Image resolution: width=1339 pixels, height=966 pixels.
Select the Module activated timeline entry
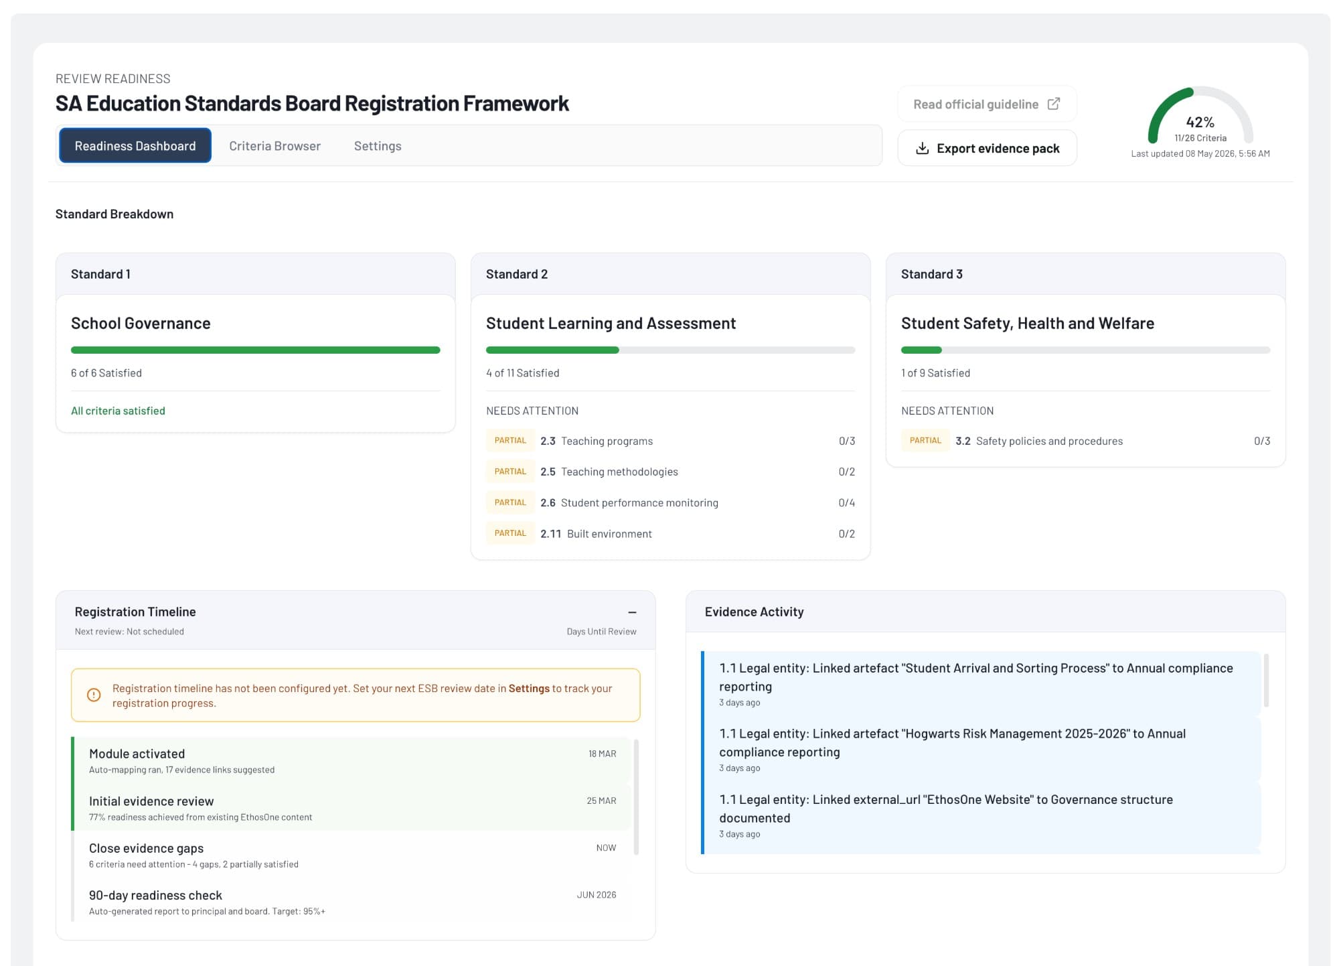[351, 760]
